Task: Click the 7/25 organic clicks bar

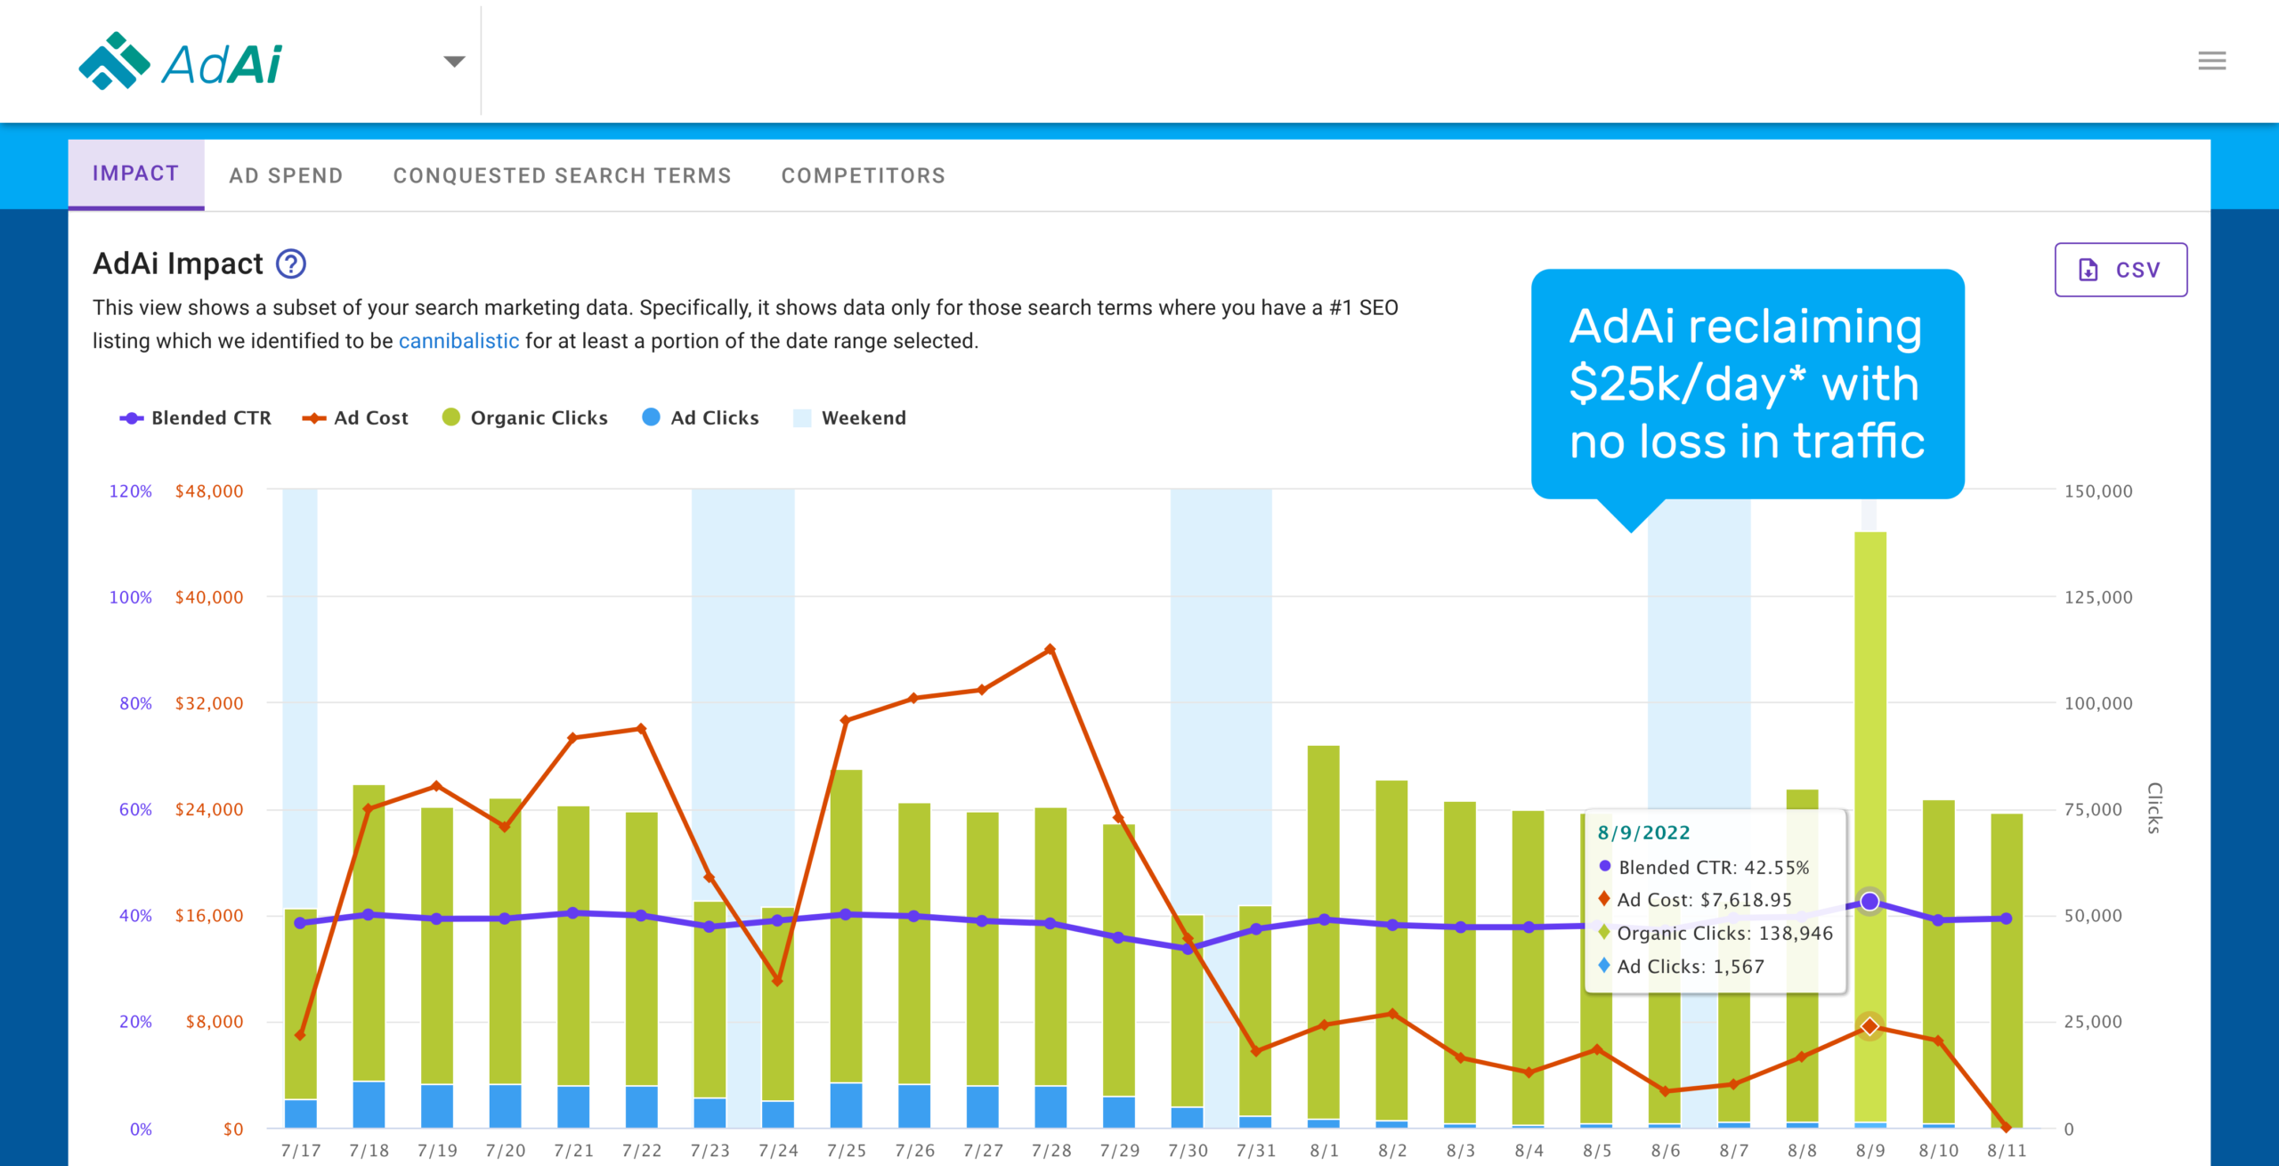Action: click(846, 926)
